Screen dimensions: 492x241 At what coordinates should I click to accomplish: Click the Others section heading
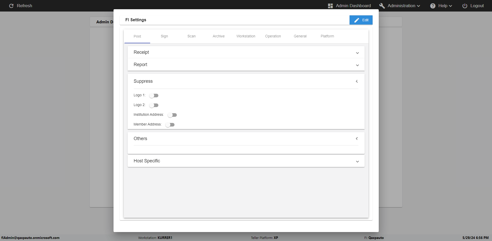pos(140,139)
